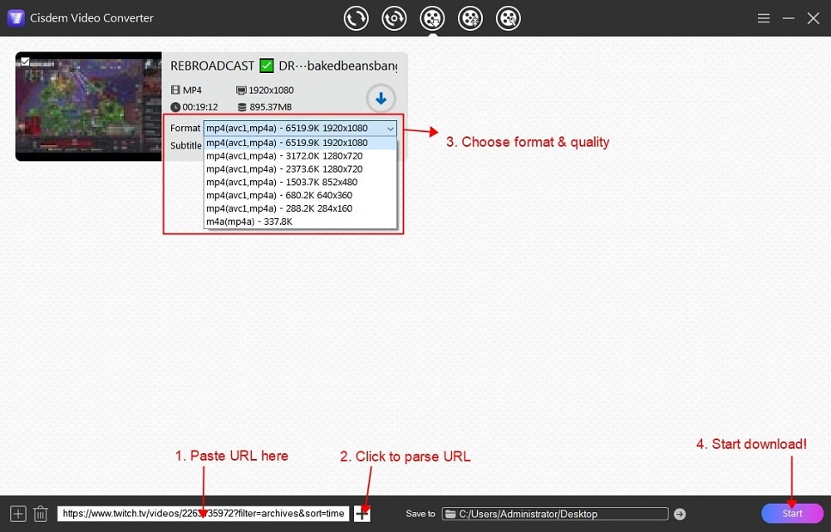831x532 pixels.
Task: Click the arrow beside the Save to path
Action: click(x=679, y=513)
